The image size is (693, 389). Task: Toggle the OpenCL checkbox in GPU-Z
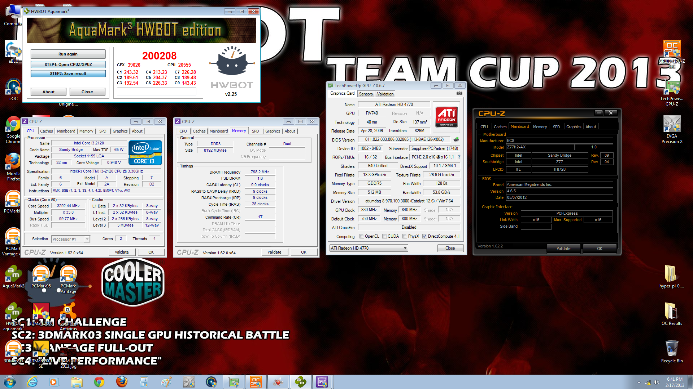(362, 236)
